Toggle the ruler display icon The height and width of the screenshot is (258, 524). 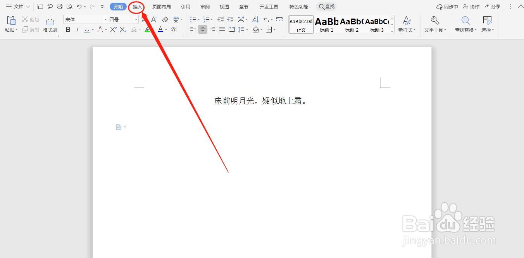pos(279,19)
